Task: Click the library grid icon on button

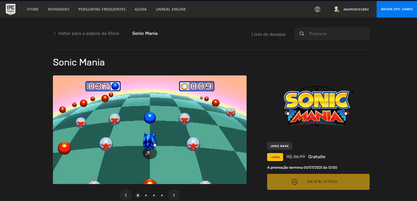Action: pos(295,182)
